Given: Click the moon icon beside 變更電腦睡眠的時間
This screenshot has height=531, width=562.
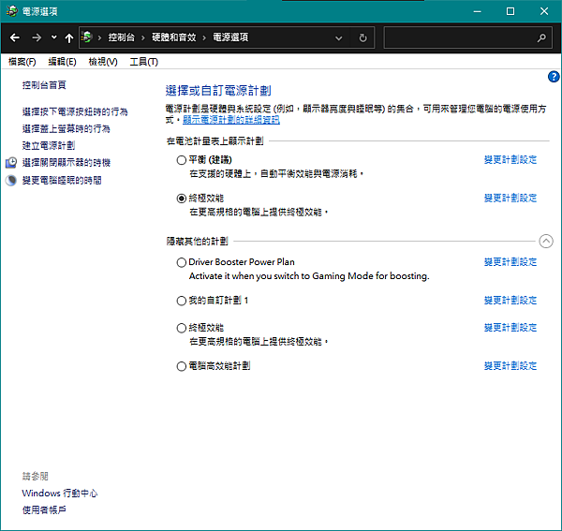Looking at the screenshot, I should (x=11, y=180).
